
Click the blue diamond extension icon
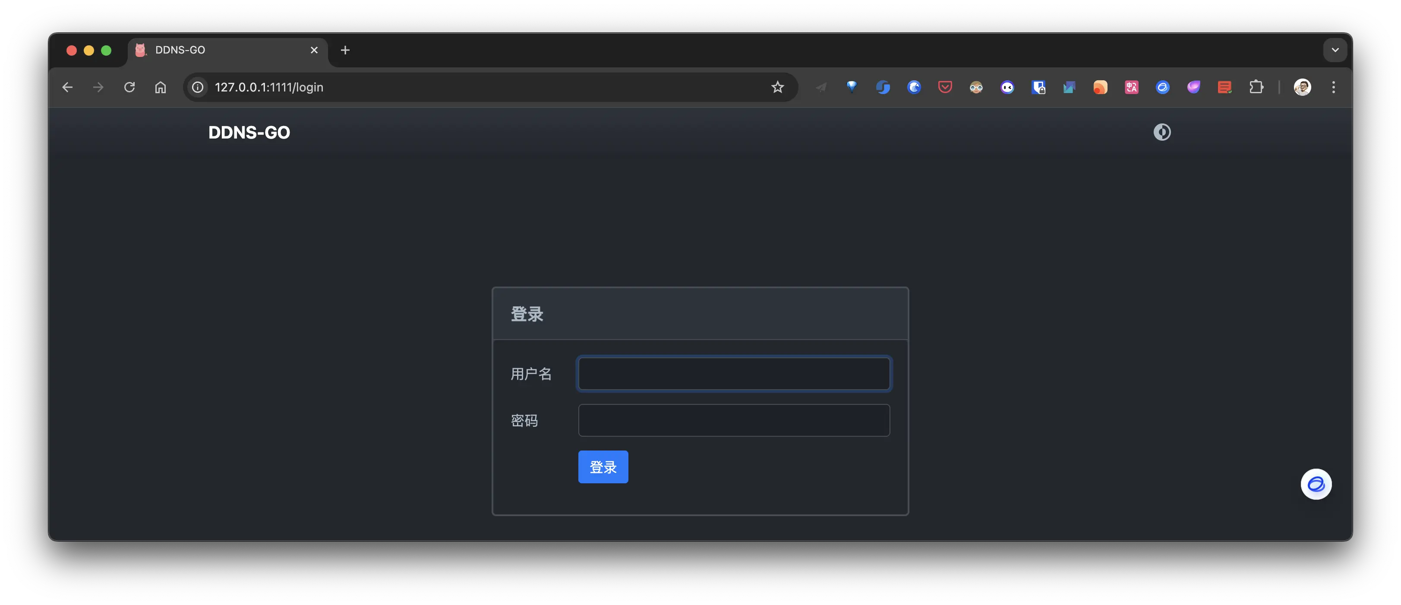tap(852, 86)
